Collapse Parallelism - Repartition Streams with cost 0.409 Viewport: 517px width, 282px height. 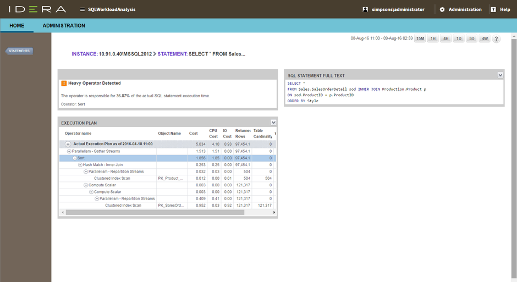coord(97,198)
